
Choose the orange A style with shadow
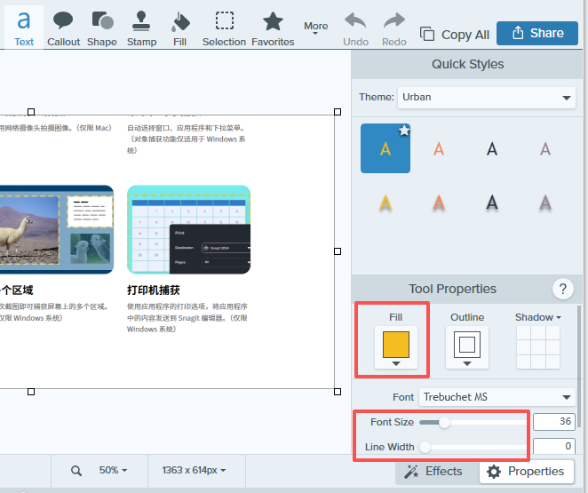point(439,203)
